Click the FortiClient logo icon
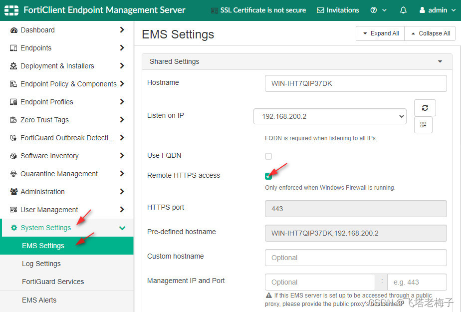 [11, 10]
